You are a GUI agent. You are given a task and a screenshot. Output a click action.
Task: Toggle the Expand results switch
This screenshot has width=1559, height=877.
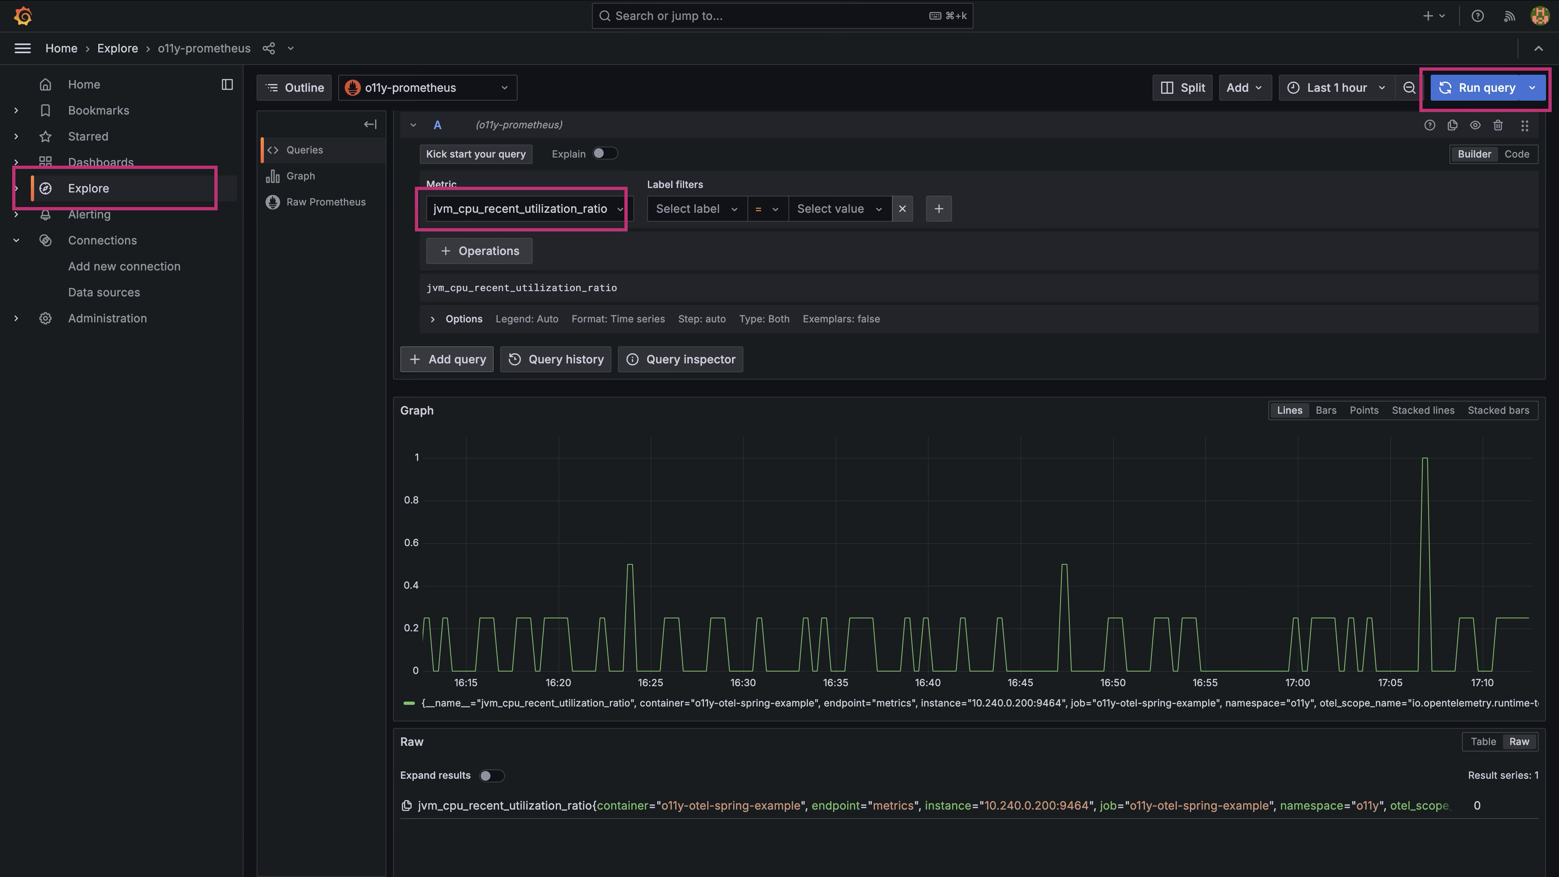[x=491, y=776]
